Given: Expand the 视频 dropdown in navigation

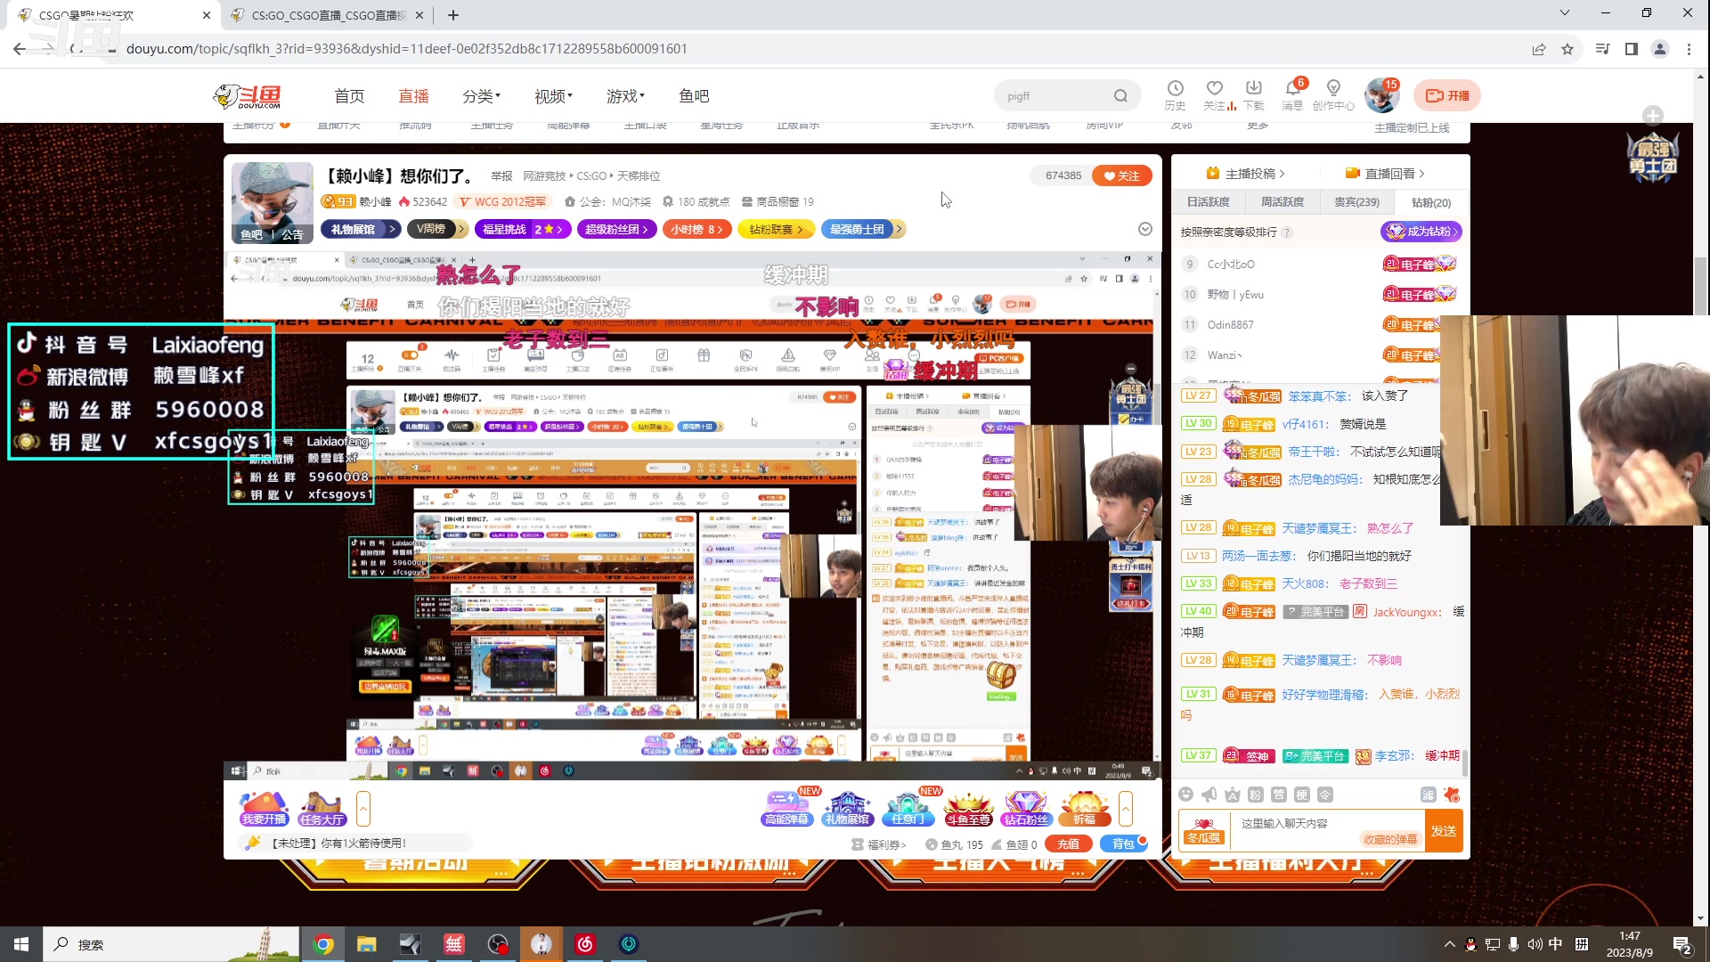Looking at the screenshot, I should click(x=553, y=96).
